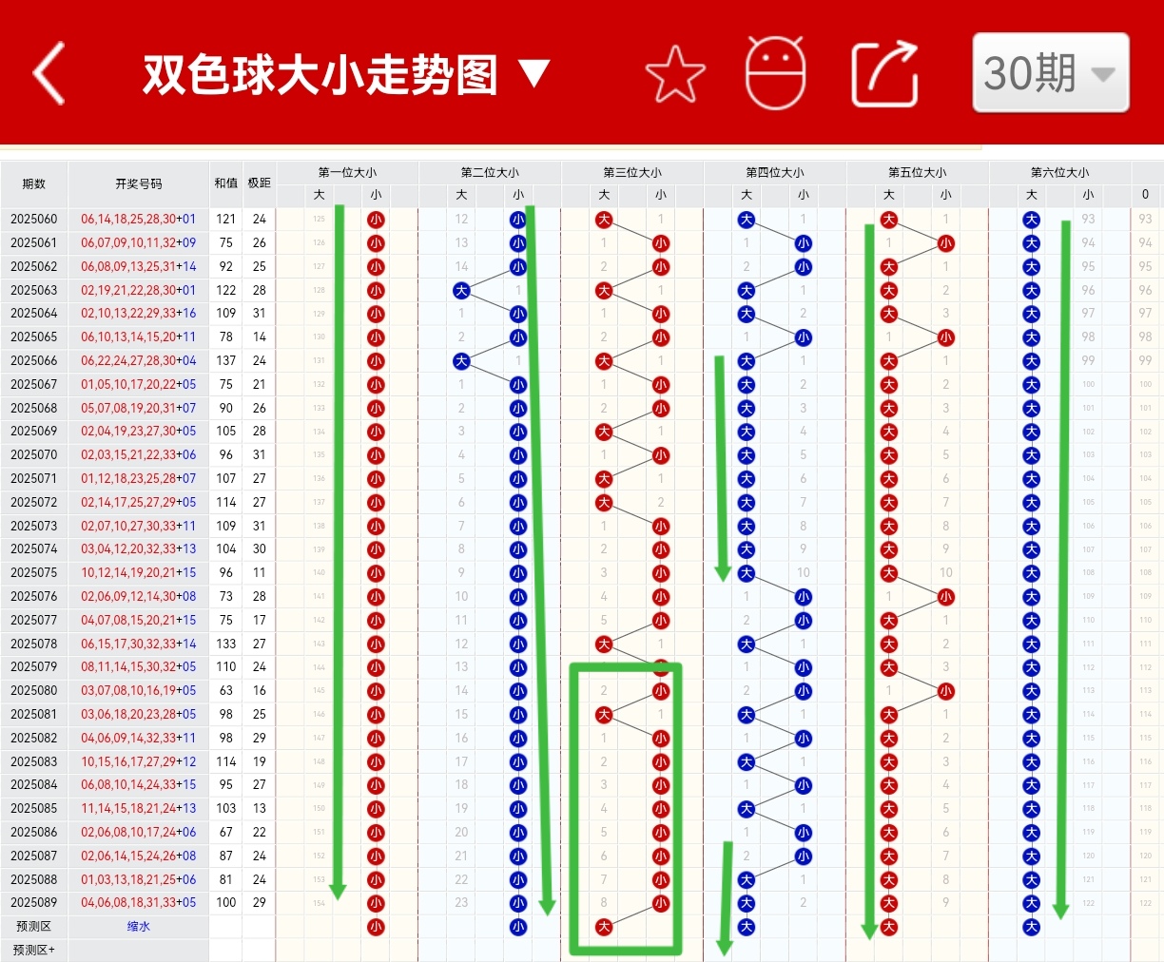Click the 第六位大小 column header
Viewport: 1164px width, 962px height.
1059,172
